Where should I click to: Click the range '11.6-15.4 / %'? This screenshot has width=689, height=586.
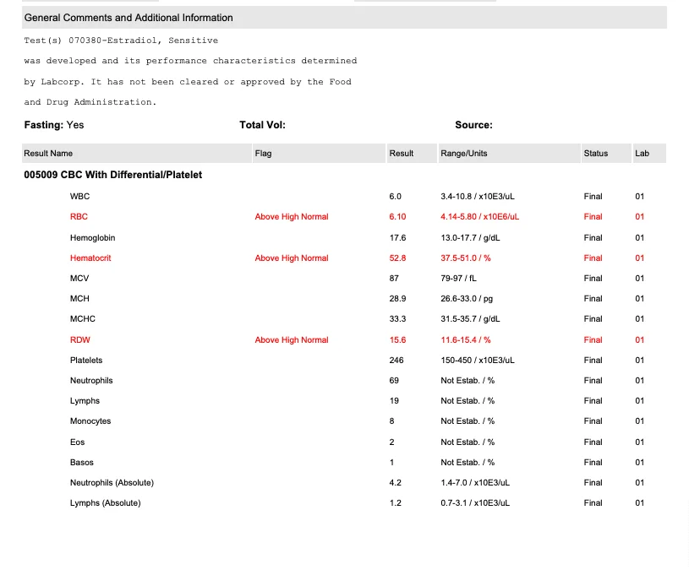[x=466, y=339]
